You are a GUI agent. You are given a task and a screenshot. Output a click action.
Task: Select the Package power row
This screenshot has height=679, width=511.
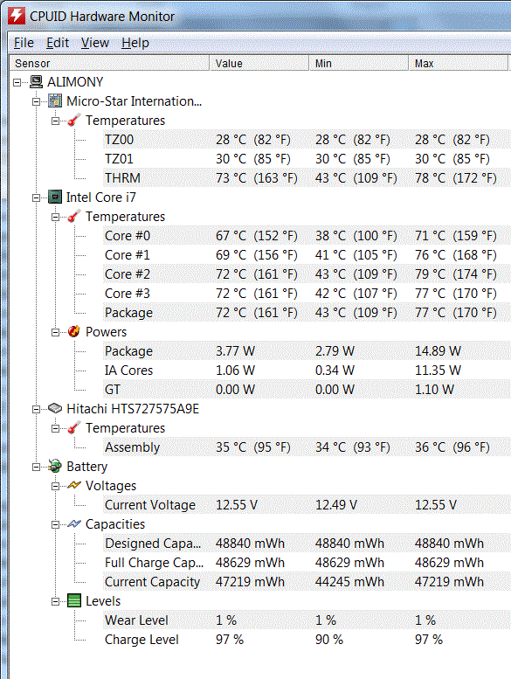[x=307, y=350]
